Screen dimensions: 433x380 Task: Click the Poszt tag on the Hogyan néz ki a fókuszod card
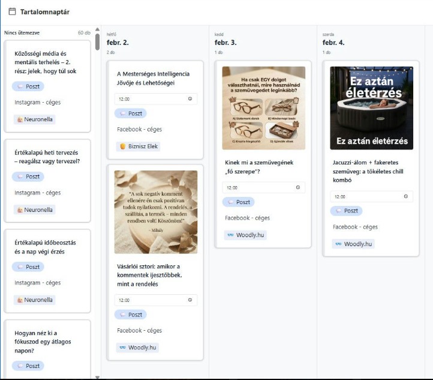coord(28,366)
